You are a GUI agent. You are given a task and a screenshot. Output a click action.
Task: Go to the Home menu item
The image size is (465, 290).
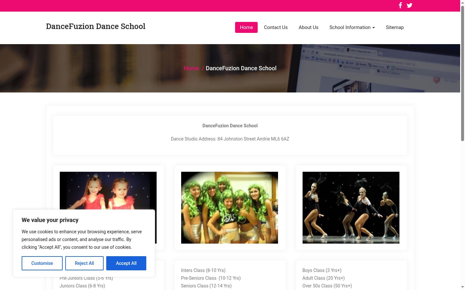pyautogui.click(x=246, y=27)
